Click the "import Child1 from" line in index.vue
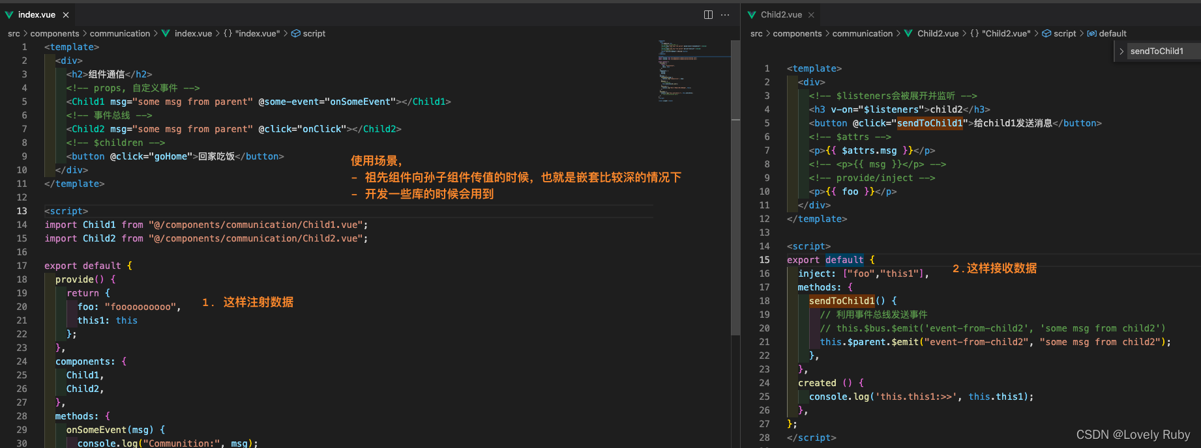 [206, 225]
